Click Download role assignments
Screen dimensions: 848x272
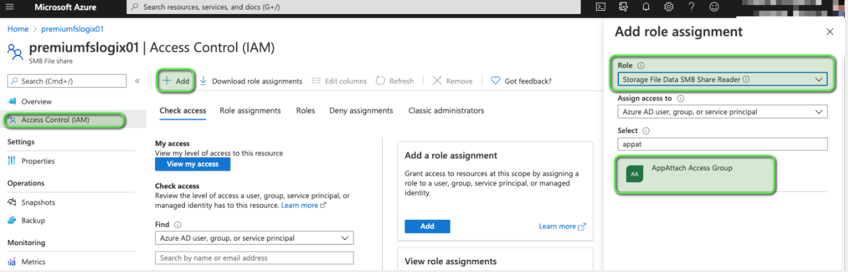[251, 81]
